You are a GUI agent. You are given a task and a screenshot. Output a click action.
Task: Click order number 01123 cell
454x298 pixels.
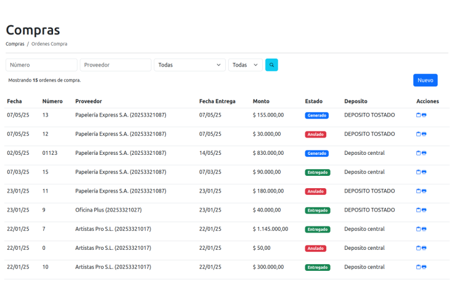coord(50,153)
